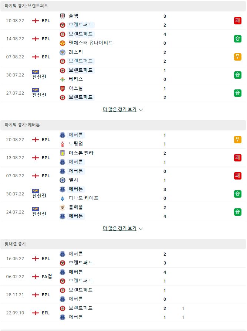
Task: Click the orange 무 badge for Nottingham match
Action: coord(237,140)
